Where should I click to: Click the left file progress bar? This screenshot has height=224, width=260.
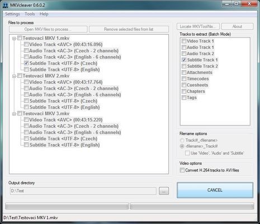tap(67, 206)
